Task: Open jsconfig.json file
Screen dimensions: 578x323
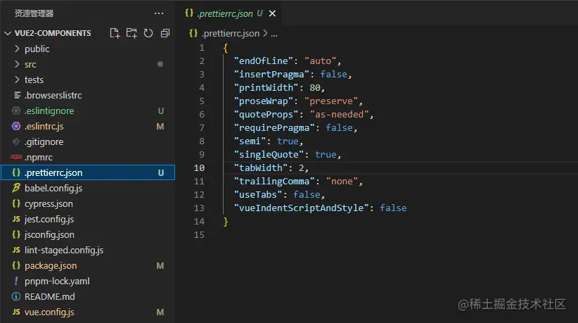Action: pos(49,234)
